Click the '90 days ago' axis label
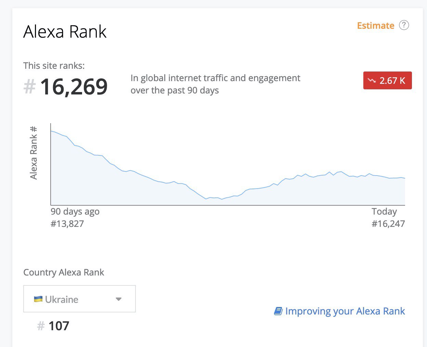The width and height of the screenshot is (427, 347). [75, 211]
